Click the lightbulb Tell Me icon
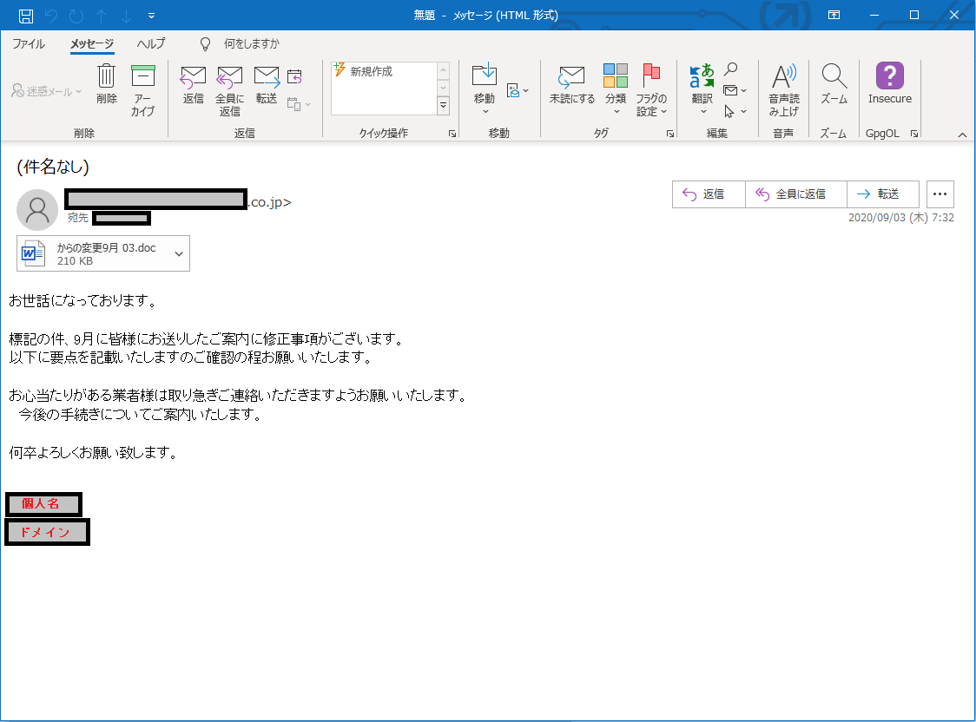Screen dimensions: 976x722 point(205,43)
